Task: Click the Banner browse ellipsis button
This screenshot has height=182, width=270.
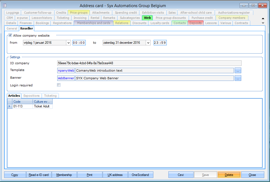Action: tap(238, 78)
